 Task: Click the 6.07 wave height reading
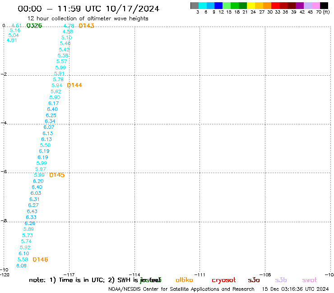49,127
